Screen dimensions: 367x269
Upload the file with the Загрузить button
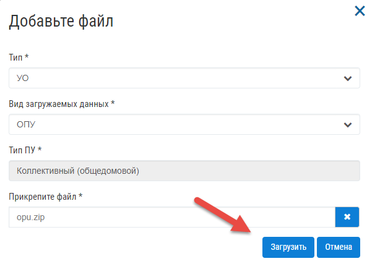pos(288,247)
